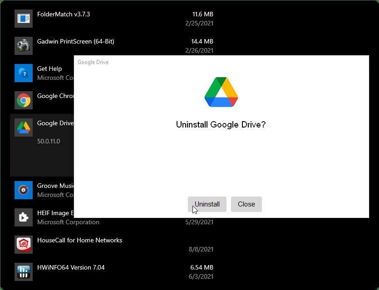The image size is (379, 290).
Task: Click Microsoft Corporation under HEIF Image
Action: pos(68,222)
